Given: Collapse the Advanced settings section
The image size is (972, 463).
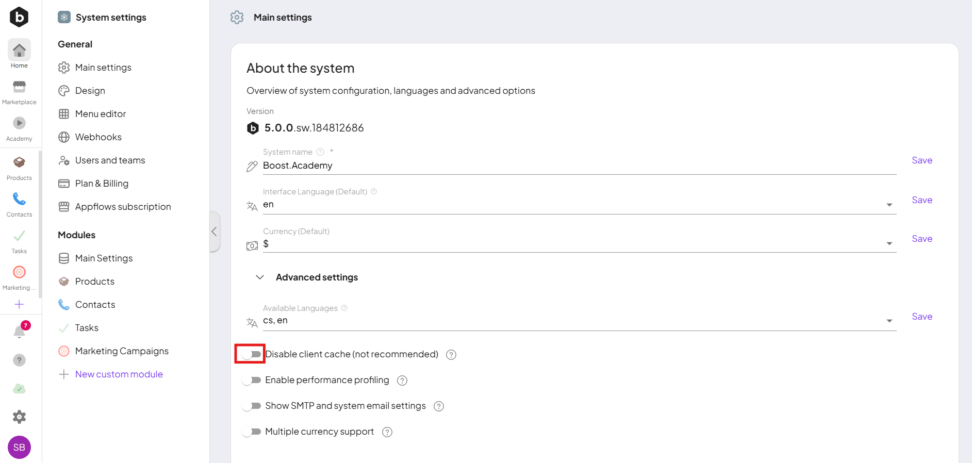Looking at the screenshot, I should pos(260,277).
